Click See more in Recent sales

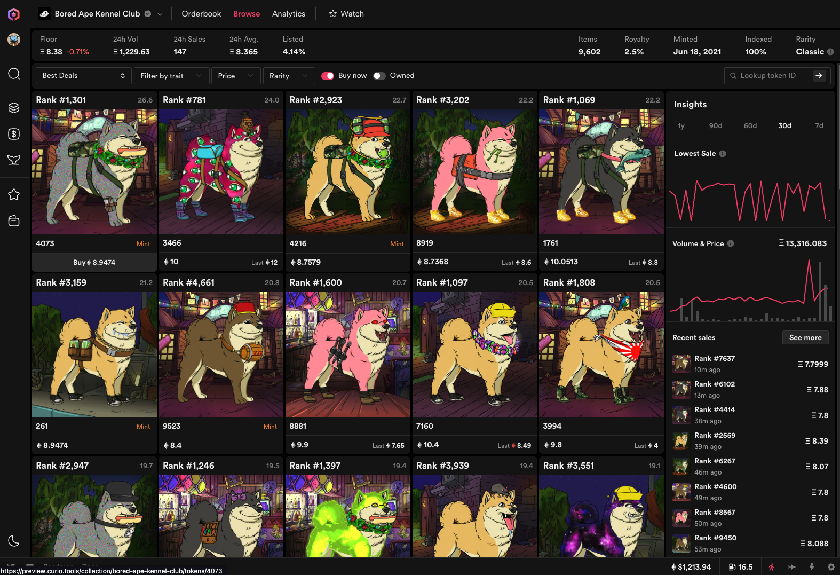point(805,337)
